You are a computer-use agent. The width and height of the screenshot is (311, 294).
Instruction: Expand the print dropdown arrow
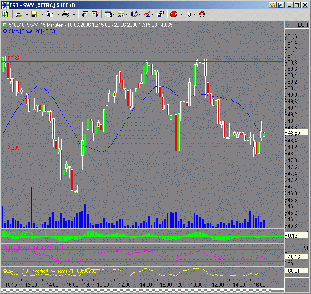point(74,14)
